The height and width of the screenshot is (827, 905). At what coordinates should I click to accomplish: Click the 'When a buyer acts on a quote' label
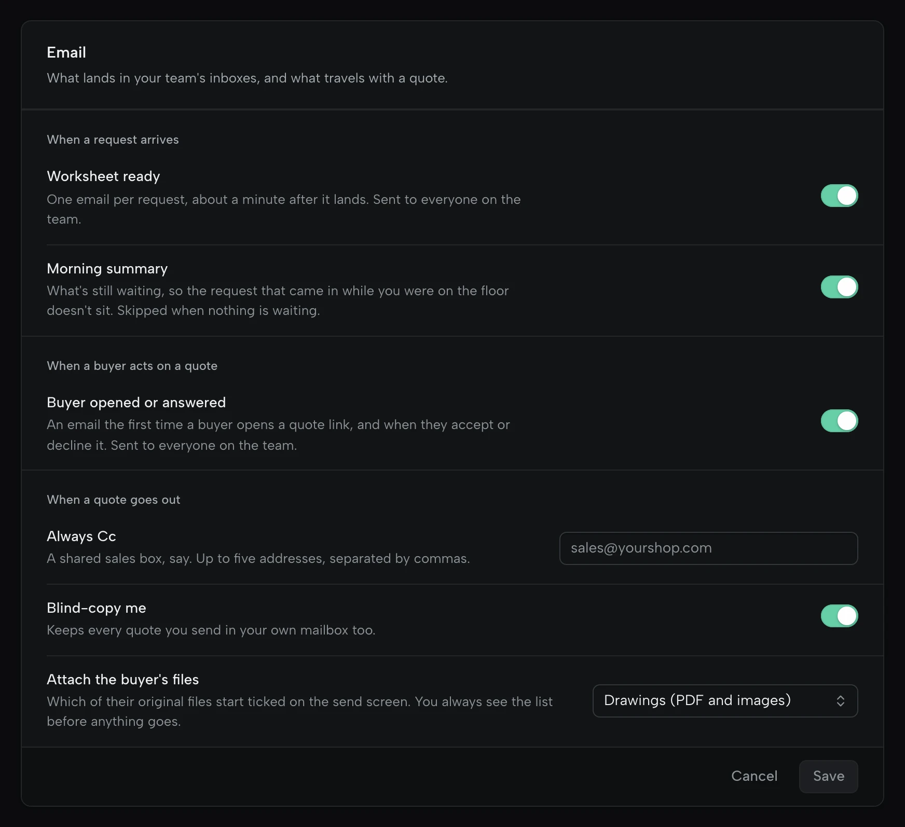(132, 366)
